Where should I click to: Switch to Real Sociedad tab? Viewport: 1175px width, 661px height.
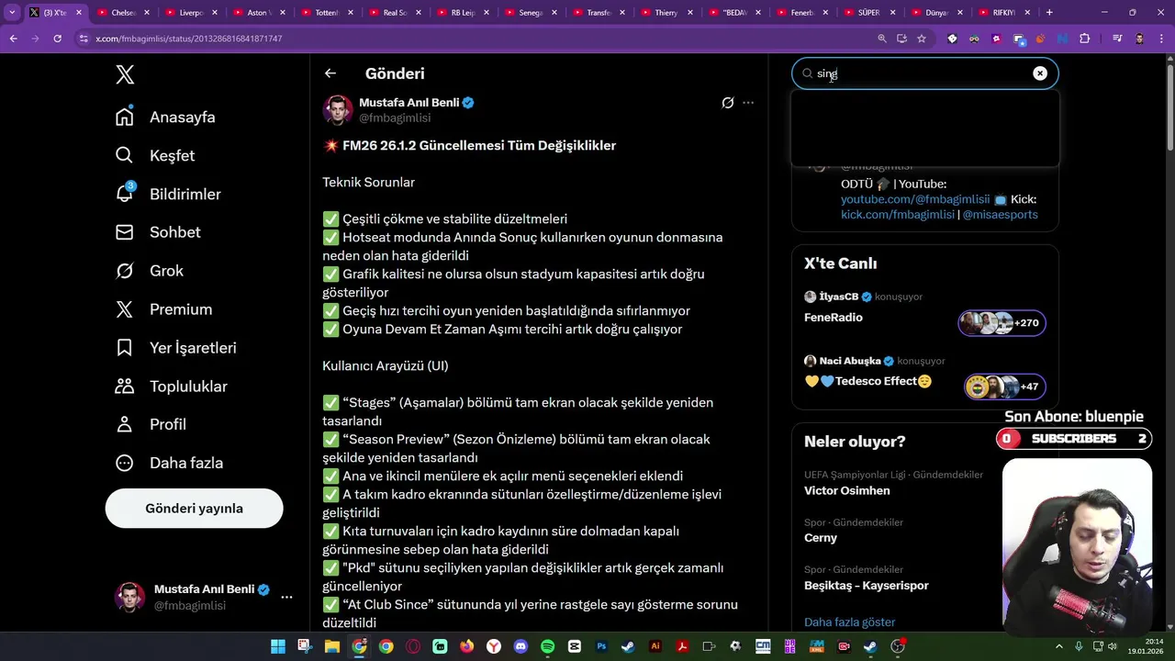[395, 13]
